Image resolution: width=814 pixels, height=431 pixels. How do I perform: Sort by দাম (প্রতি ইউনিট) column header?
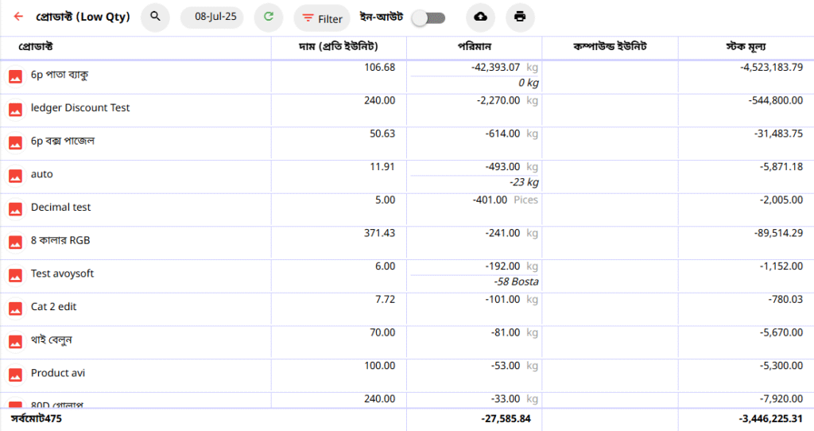tap(338, 47)
